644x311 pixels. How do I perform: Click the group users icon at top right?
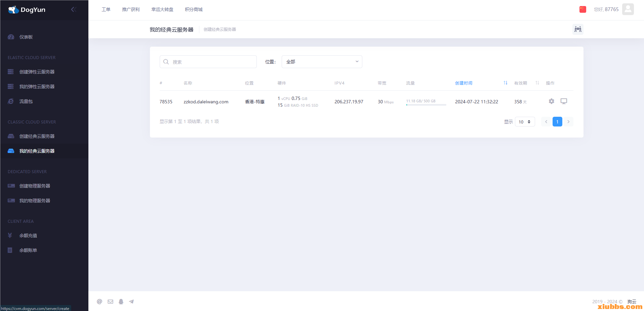577,29
